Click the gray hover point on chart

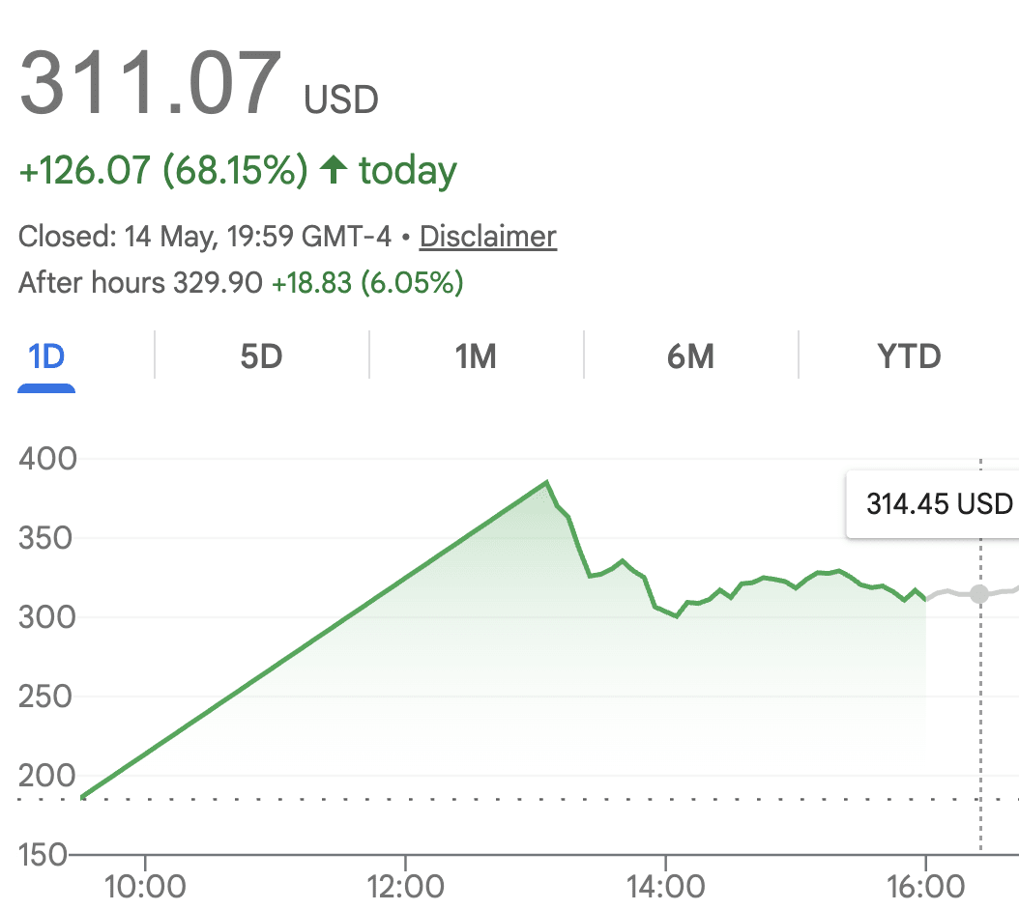click(x=979, y=594)
